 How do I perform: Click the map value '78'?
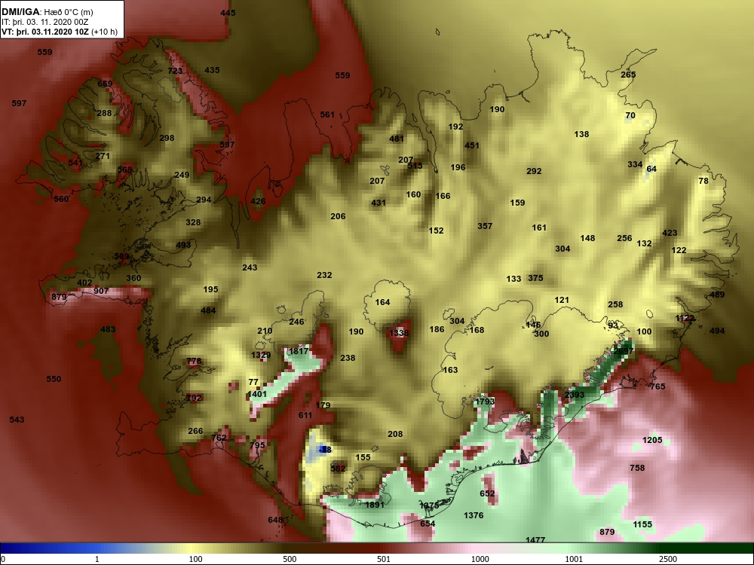703,181
